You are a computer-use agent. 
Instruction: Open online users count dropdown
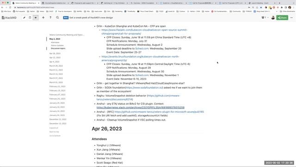(x=265, y=18)
